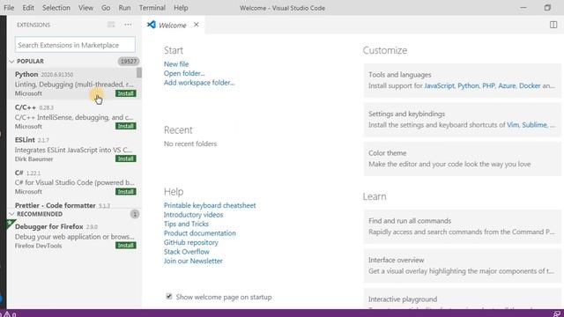
Task: Click the Azure link
Action: (507, 86)
